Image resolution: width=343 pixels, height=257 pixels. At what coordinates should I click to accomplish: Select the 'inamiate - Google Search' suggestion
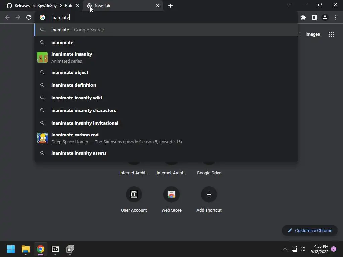(x=166, y=30)
